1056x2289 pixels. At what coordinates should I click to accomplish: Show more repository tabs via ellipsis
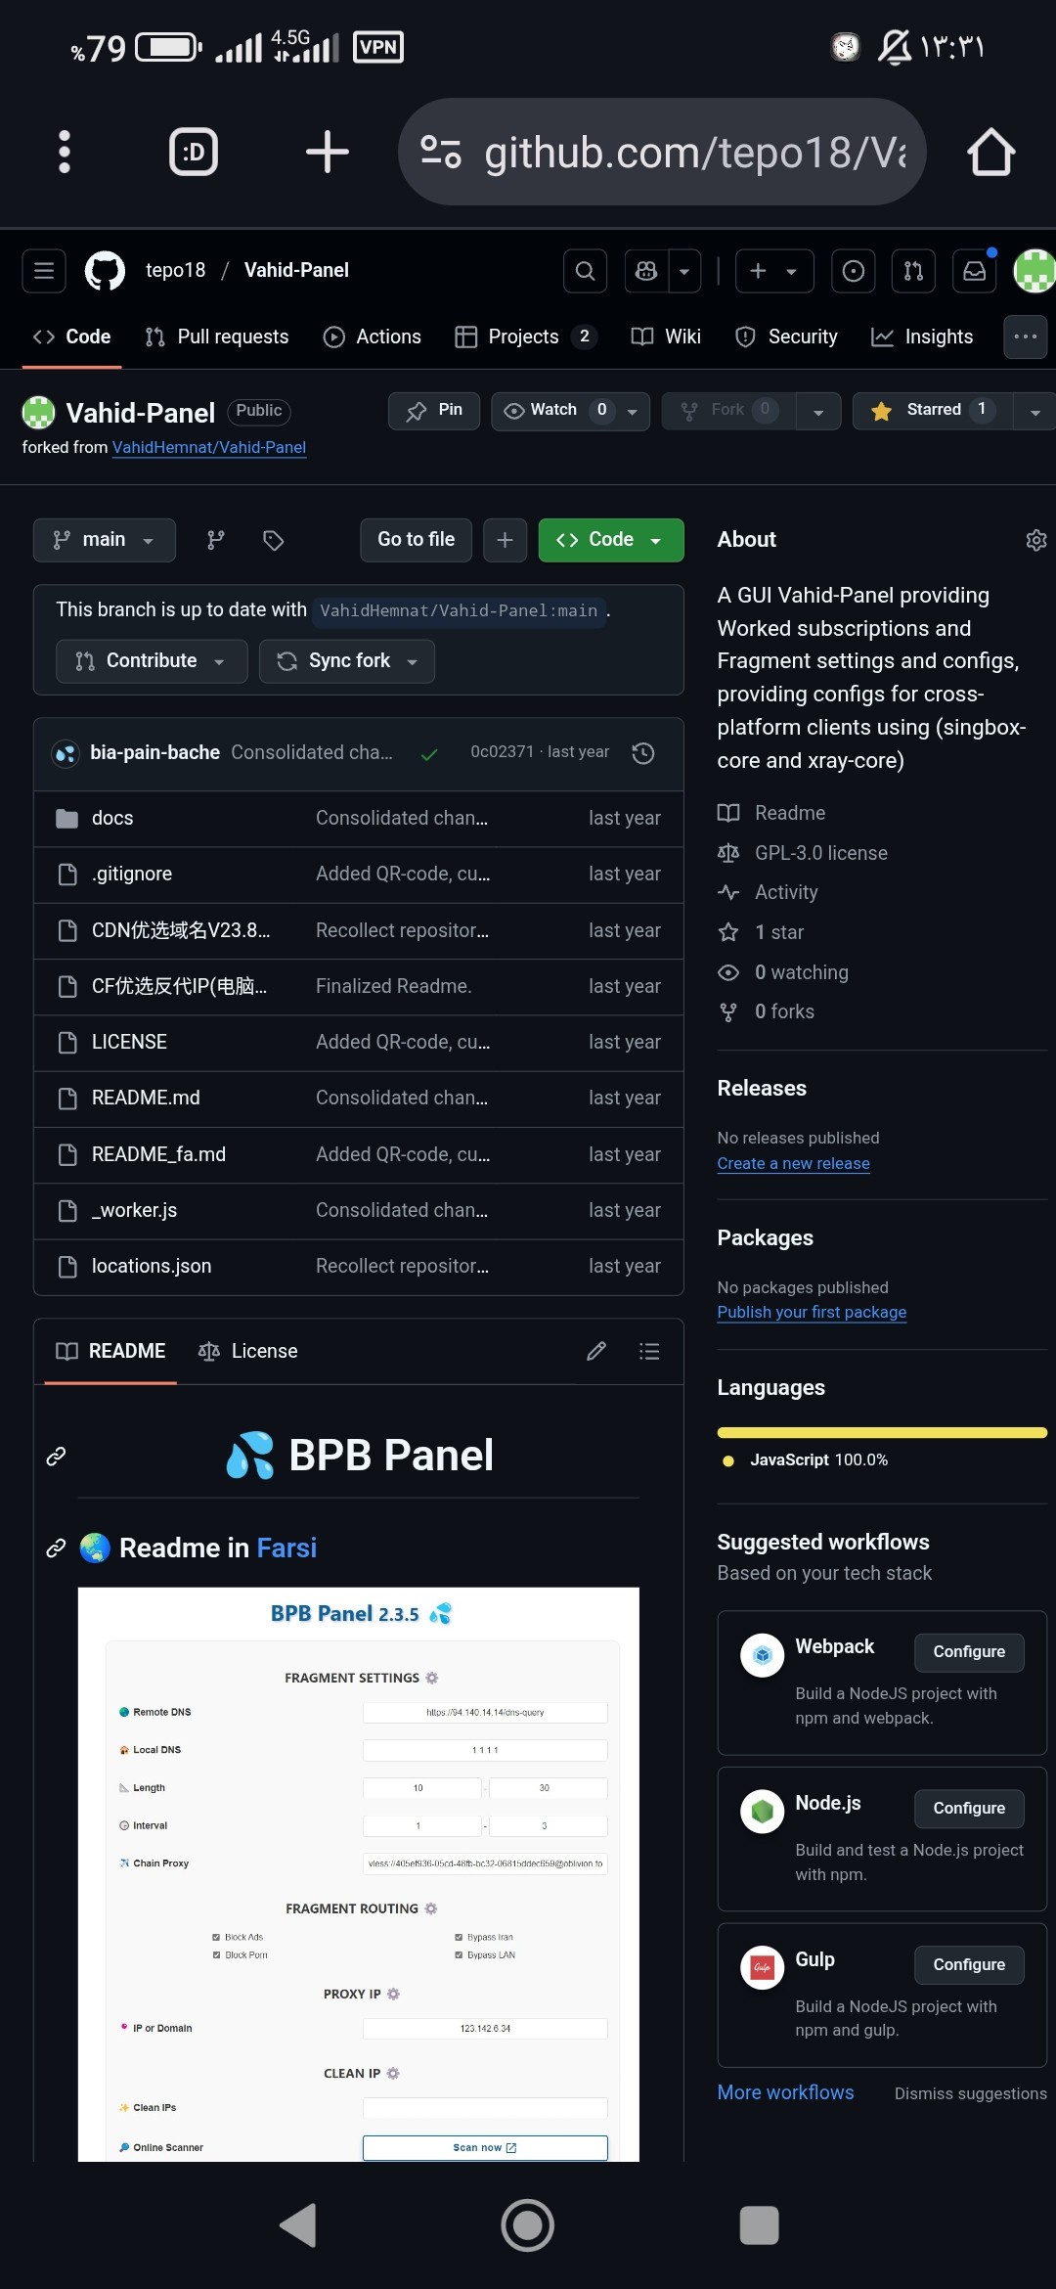click(1025, 337)
